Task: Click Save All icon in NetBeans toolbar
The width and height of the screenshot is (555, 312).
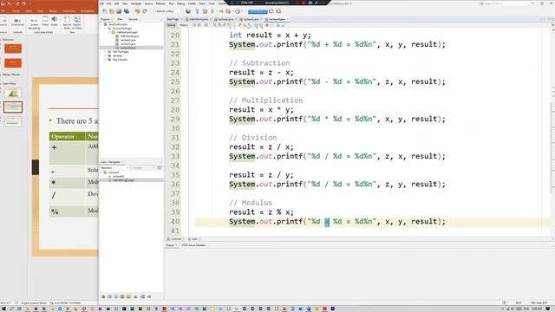Action: point(127,11)
